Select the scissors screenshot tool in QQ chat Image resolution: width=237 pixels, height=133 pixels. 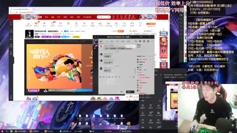pyautogui.click(x=106, y=77)
